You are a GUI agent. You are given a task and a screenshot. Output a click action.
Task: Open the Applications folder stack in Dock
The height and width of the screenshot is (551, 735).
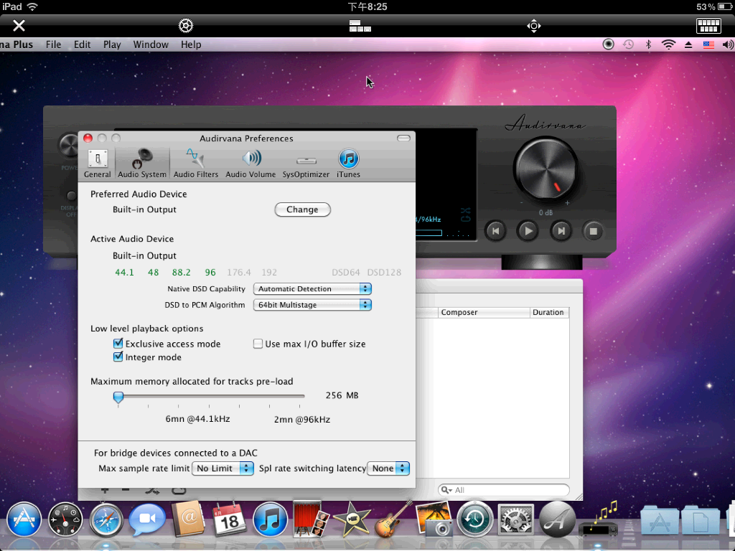659,520
